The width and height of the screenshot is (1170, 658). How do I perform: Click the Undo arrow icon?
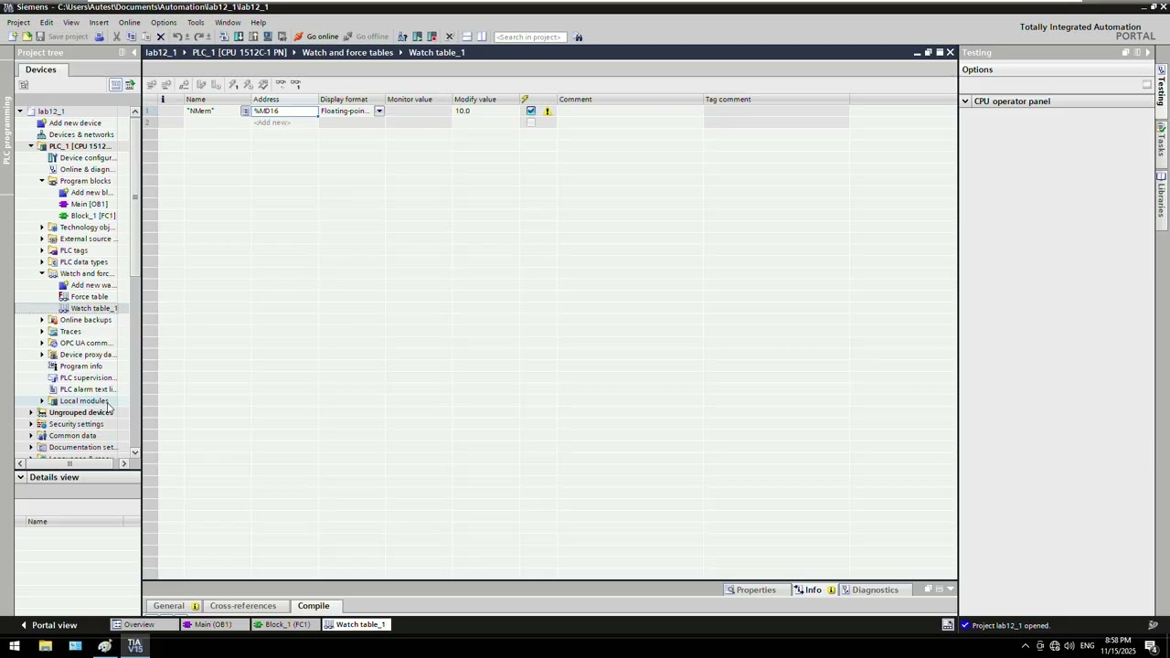click(x=177, y=37)
